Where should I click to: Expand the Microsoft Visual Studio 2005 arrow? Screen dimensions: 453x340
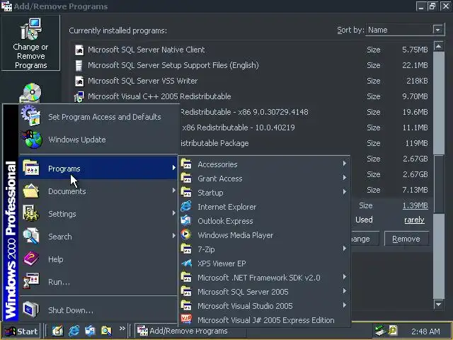coord(345,305)
